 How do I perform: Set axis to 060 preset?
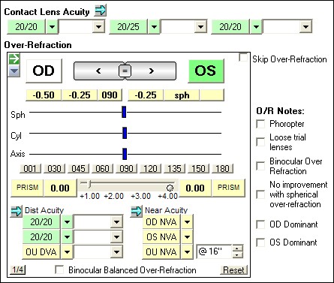click(x=102, y=169)
